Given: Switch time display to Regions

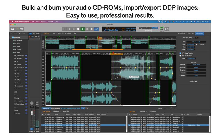Looking at the screenshot, I should point(142,28).
